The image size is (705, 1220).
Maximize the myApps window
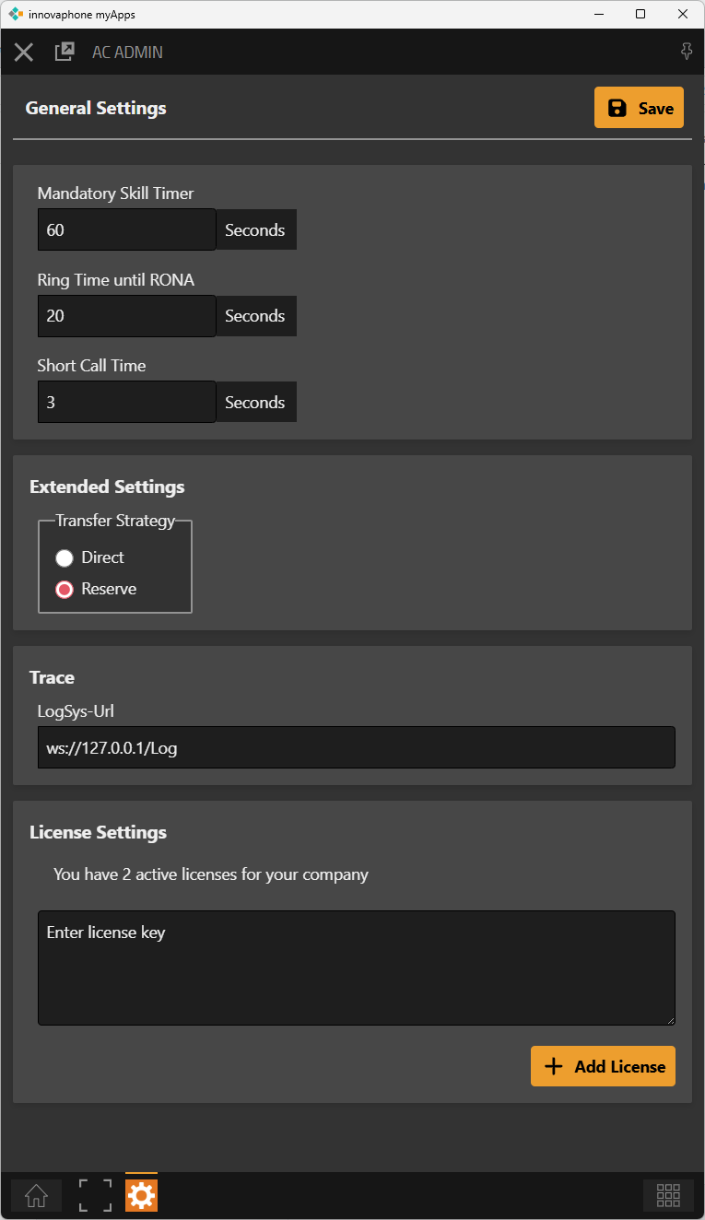coord(640,14)
